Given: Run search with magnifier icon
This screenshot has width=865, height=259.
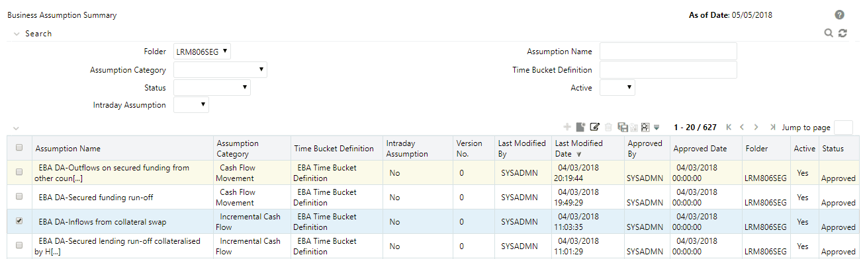Looking at the screenshot, I should pyautogui.click(x=829, y=33).
